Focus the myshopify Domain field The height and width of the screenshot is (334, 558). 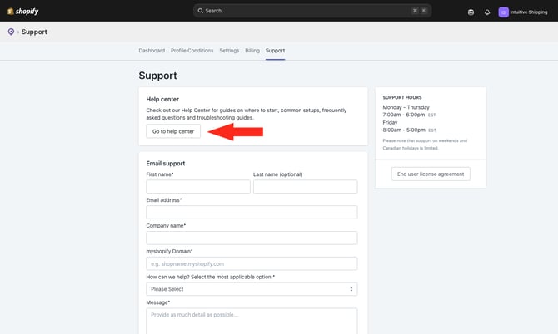(x=252, y=263)
